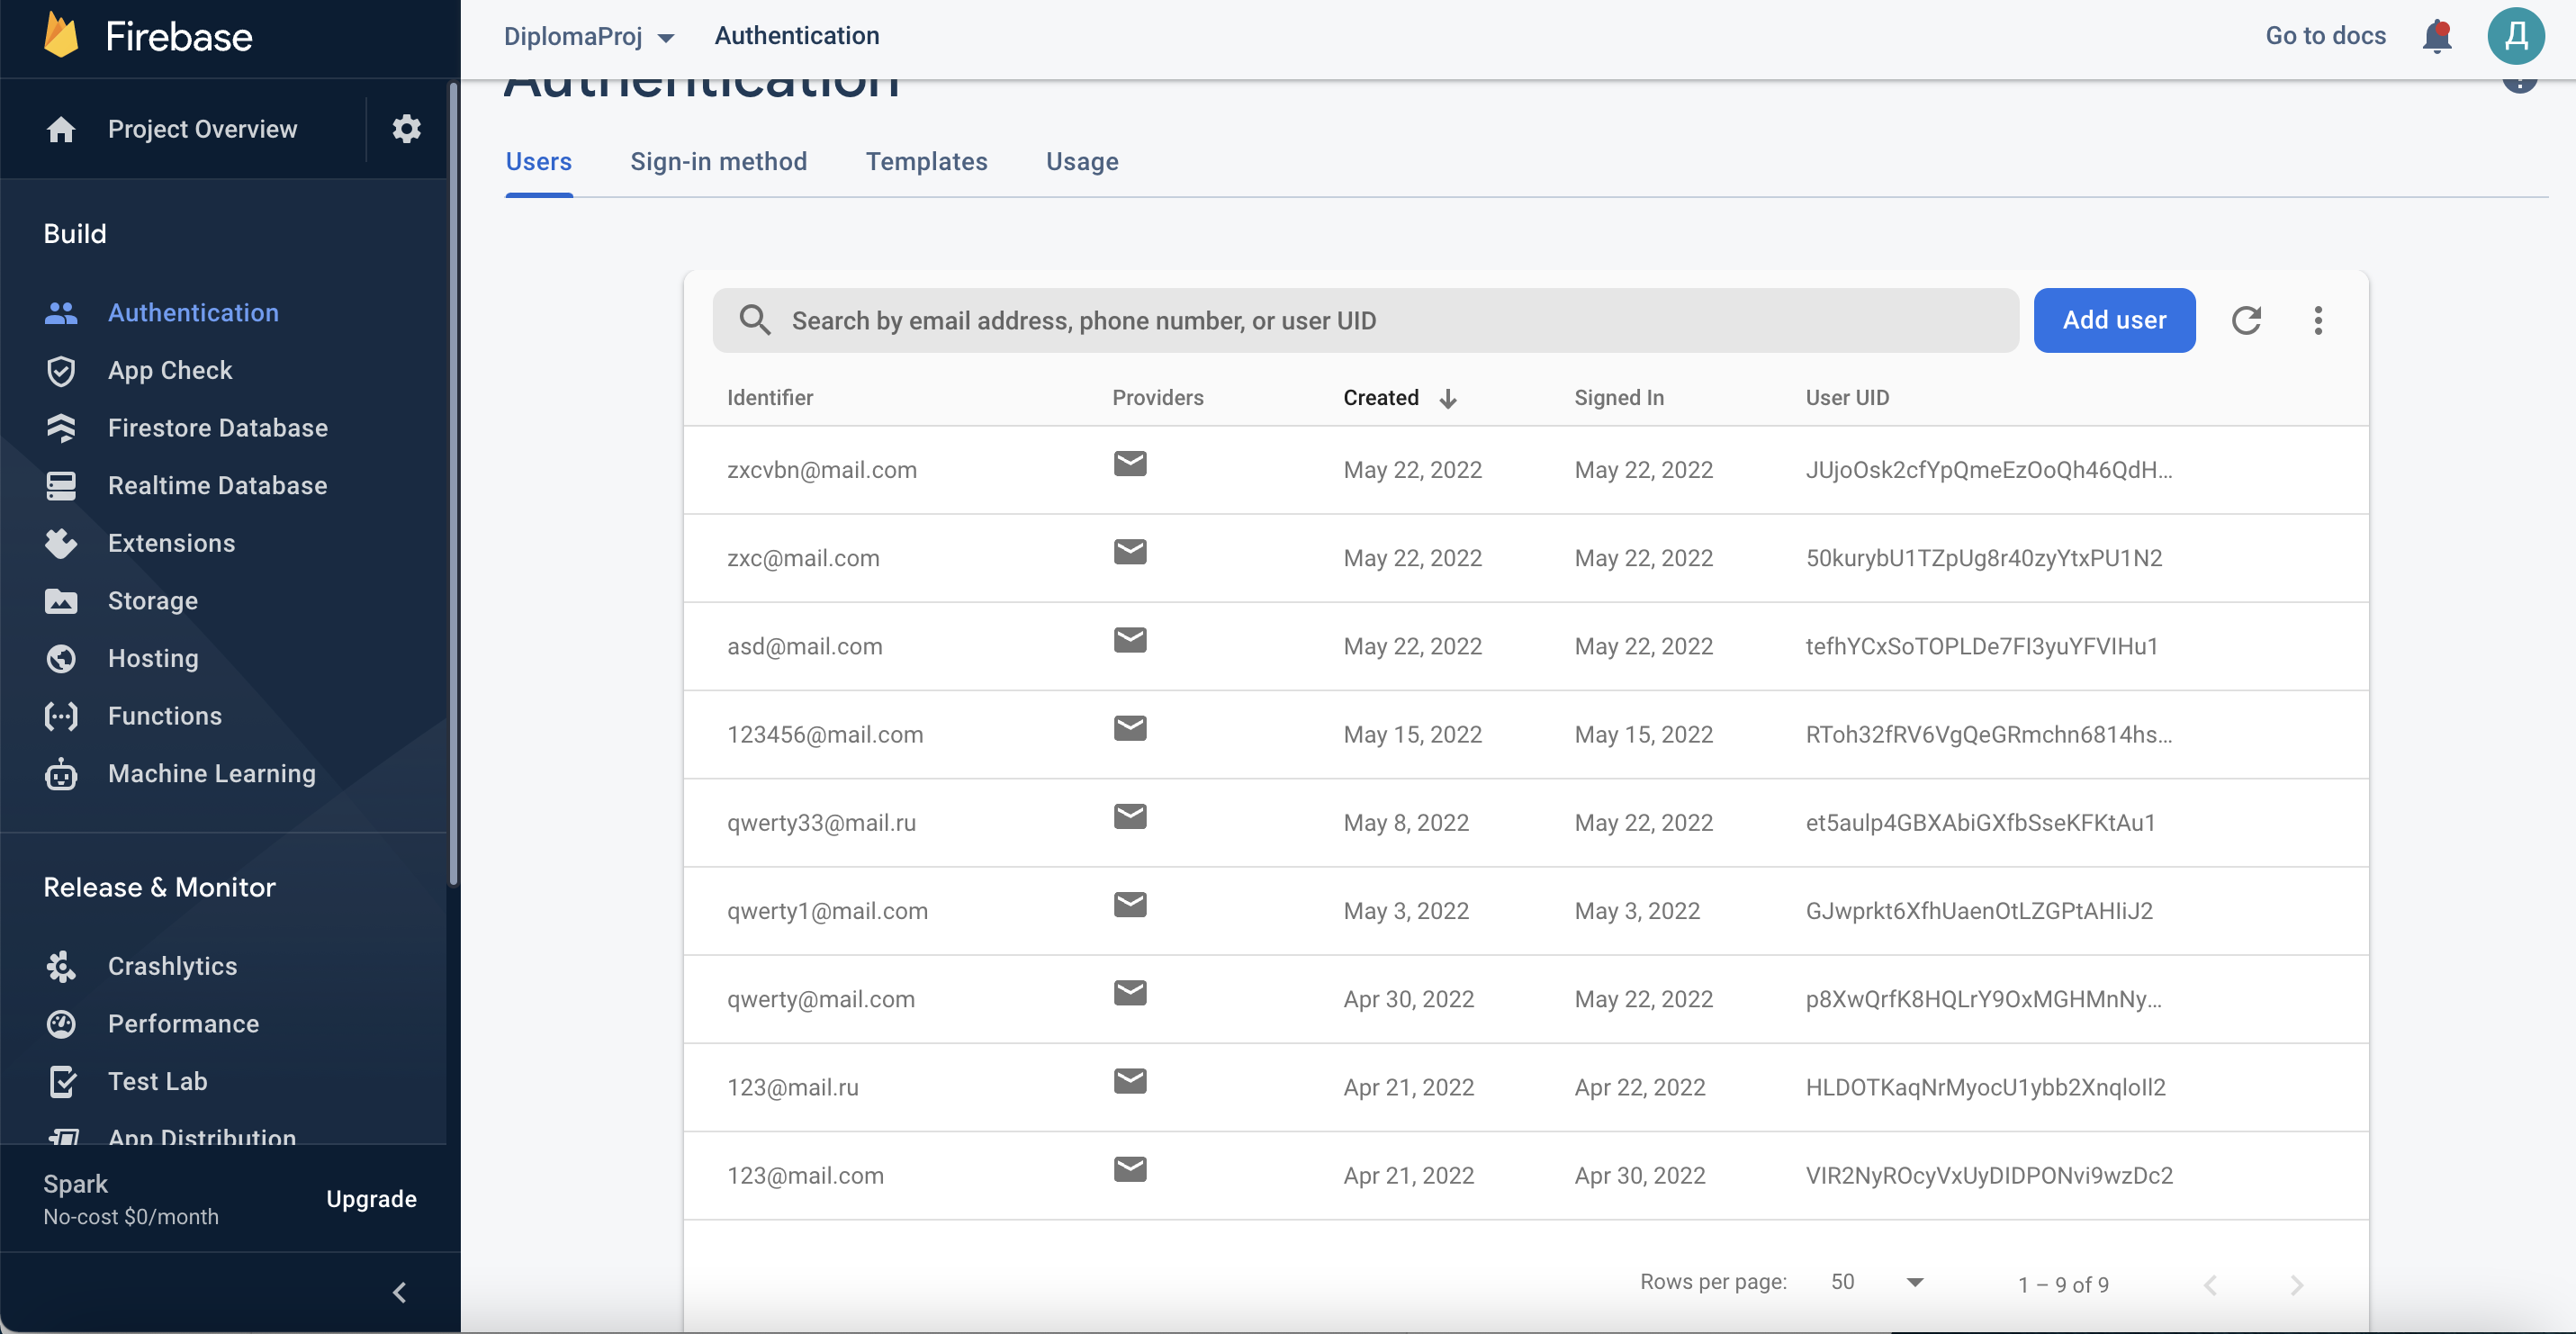Click the App Check shield icon
This screenshot has width=2576, height=1334.
point(61,371)
